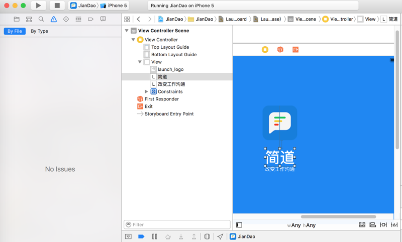Click Vie...troller breadcrumb in jump bar
Image resolution: width=402 pixels, height=242 pixels.
(338, 19)
